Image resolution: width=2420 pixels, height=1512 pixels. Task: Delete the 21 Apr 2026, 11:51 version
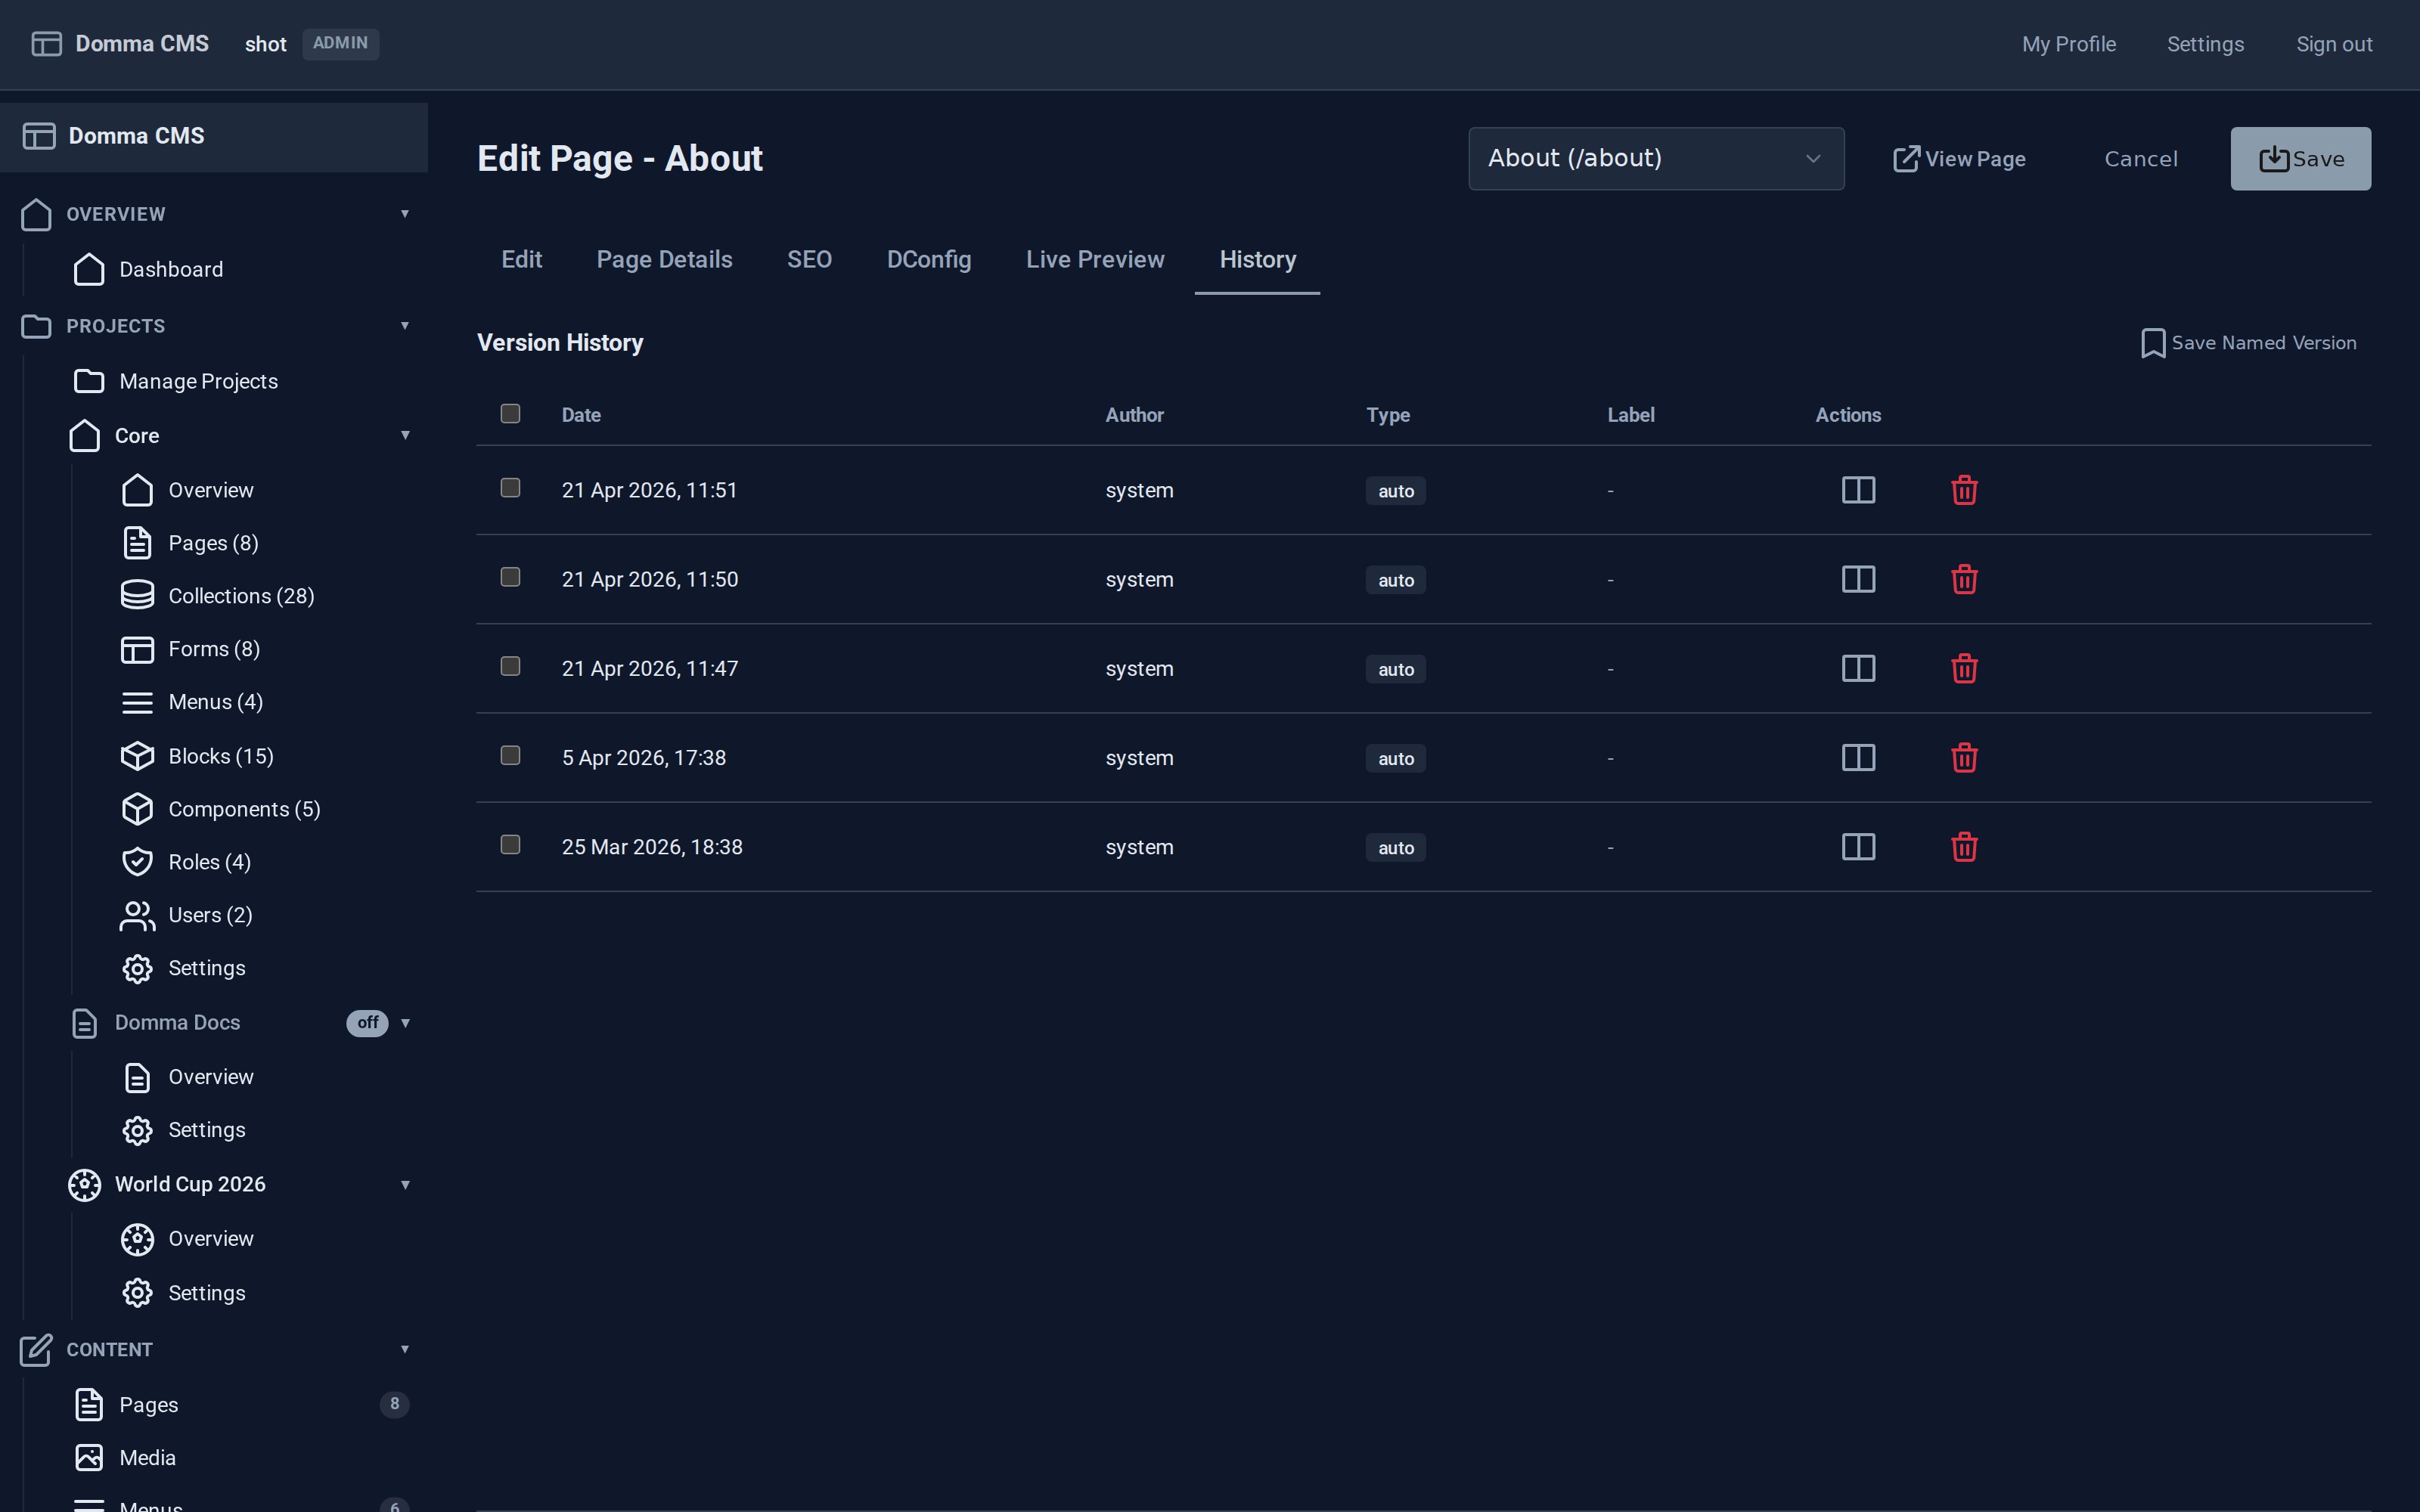click(1964, 490)
